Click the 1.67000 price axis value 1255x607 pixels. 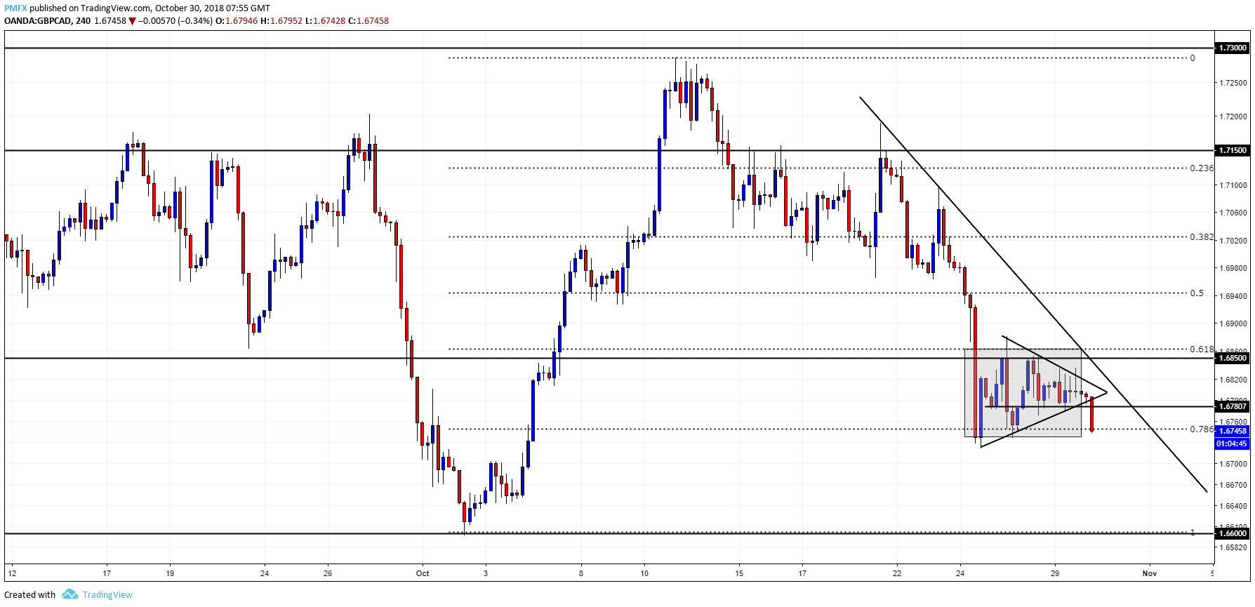pyautogui.click(x=1233, y=464)
